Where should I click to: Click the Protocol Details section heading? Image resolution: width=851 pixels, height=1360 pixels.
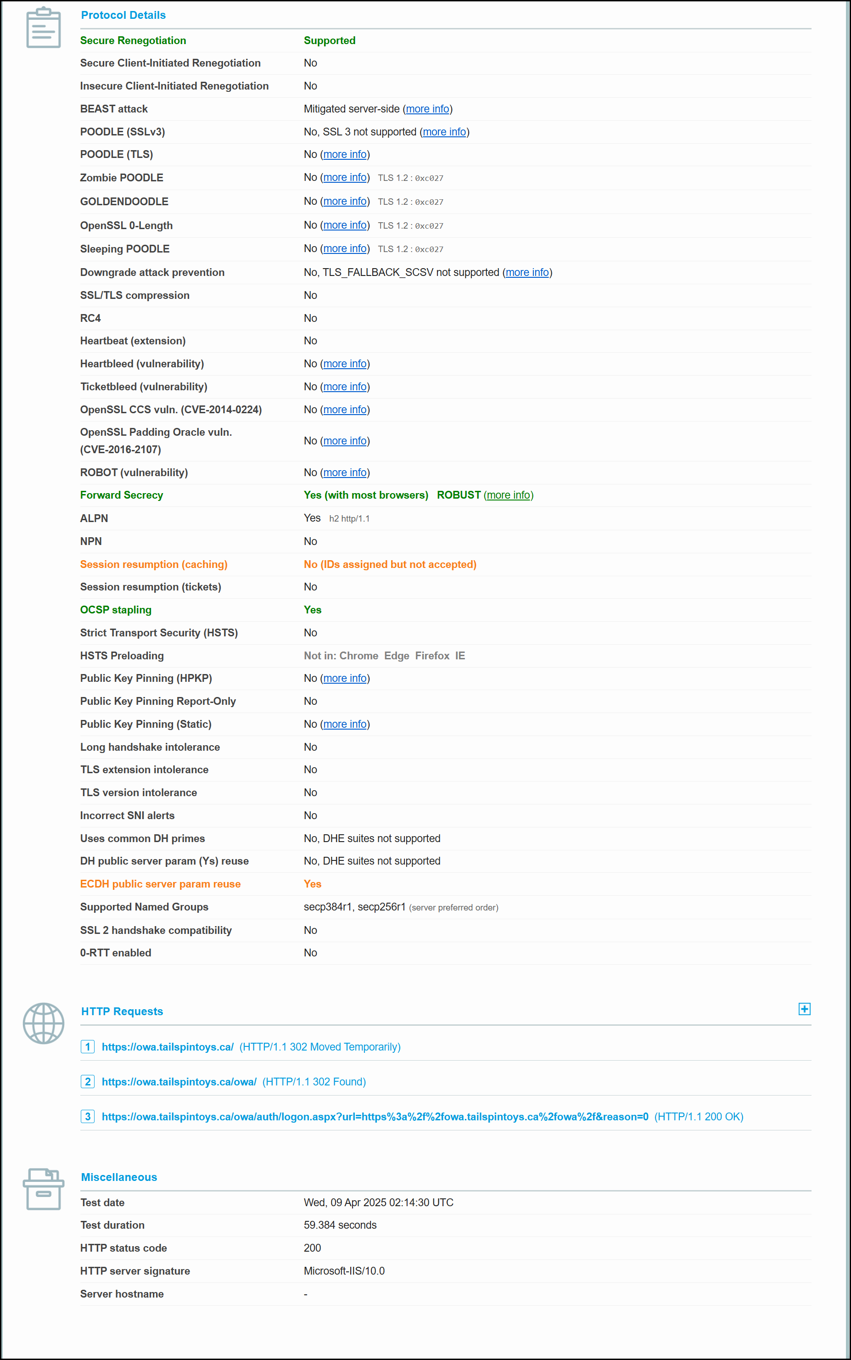123,15
